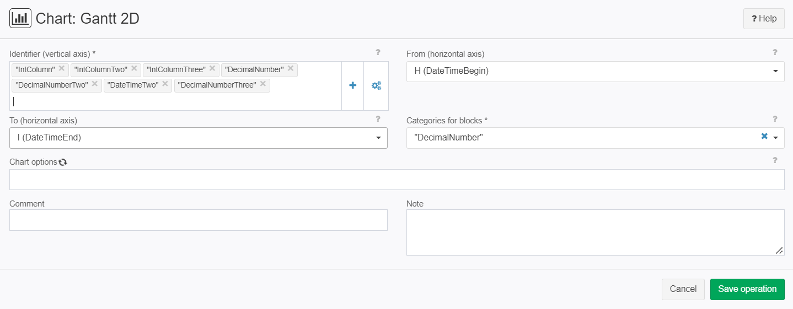The image size is (793, 309).
Task: Open the gears settings icon for identifier
Action: point(376,85)
